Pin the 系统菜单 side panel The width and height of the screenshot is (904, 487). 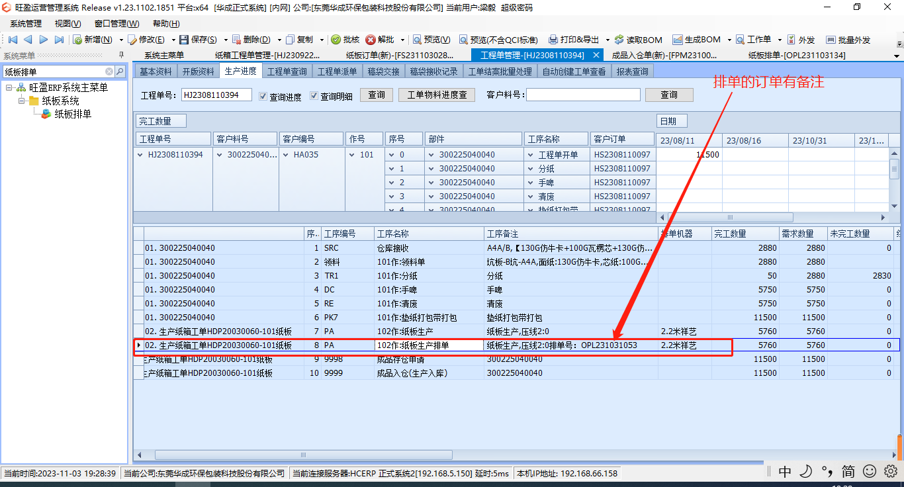[x=121, y=55]
